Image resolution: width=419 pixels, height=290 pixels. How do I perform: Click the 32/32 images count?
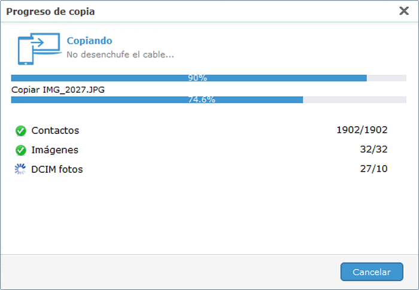pyautogui.click(x=375, y=150)
